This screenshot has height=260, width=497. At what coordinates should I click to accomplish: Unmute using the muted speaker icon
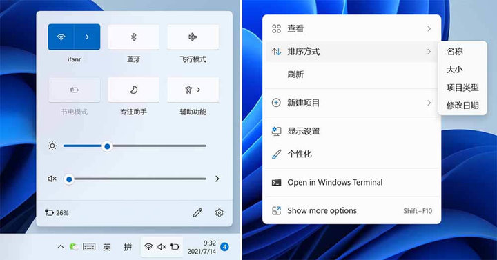[x=52, y=179]
